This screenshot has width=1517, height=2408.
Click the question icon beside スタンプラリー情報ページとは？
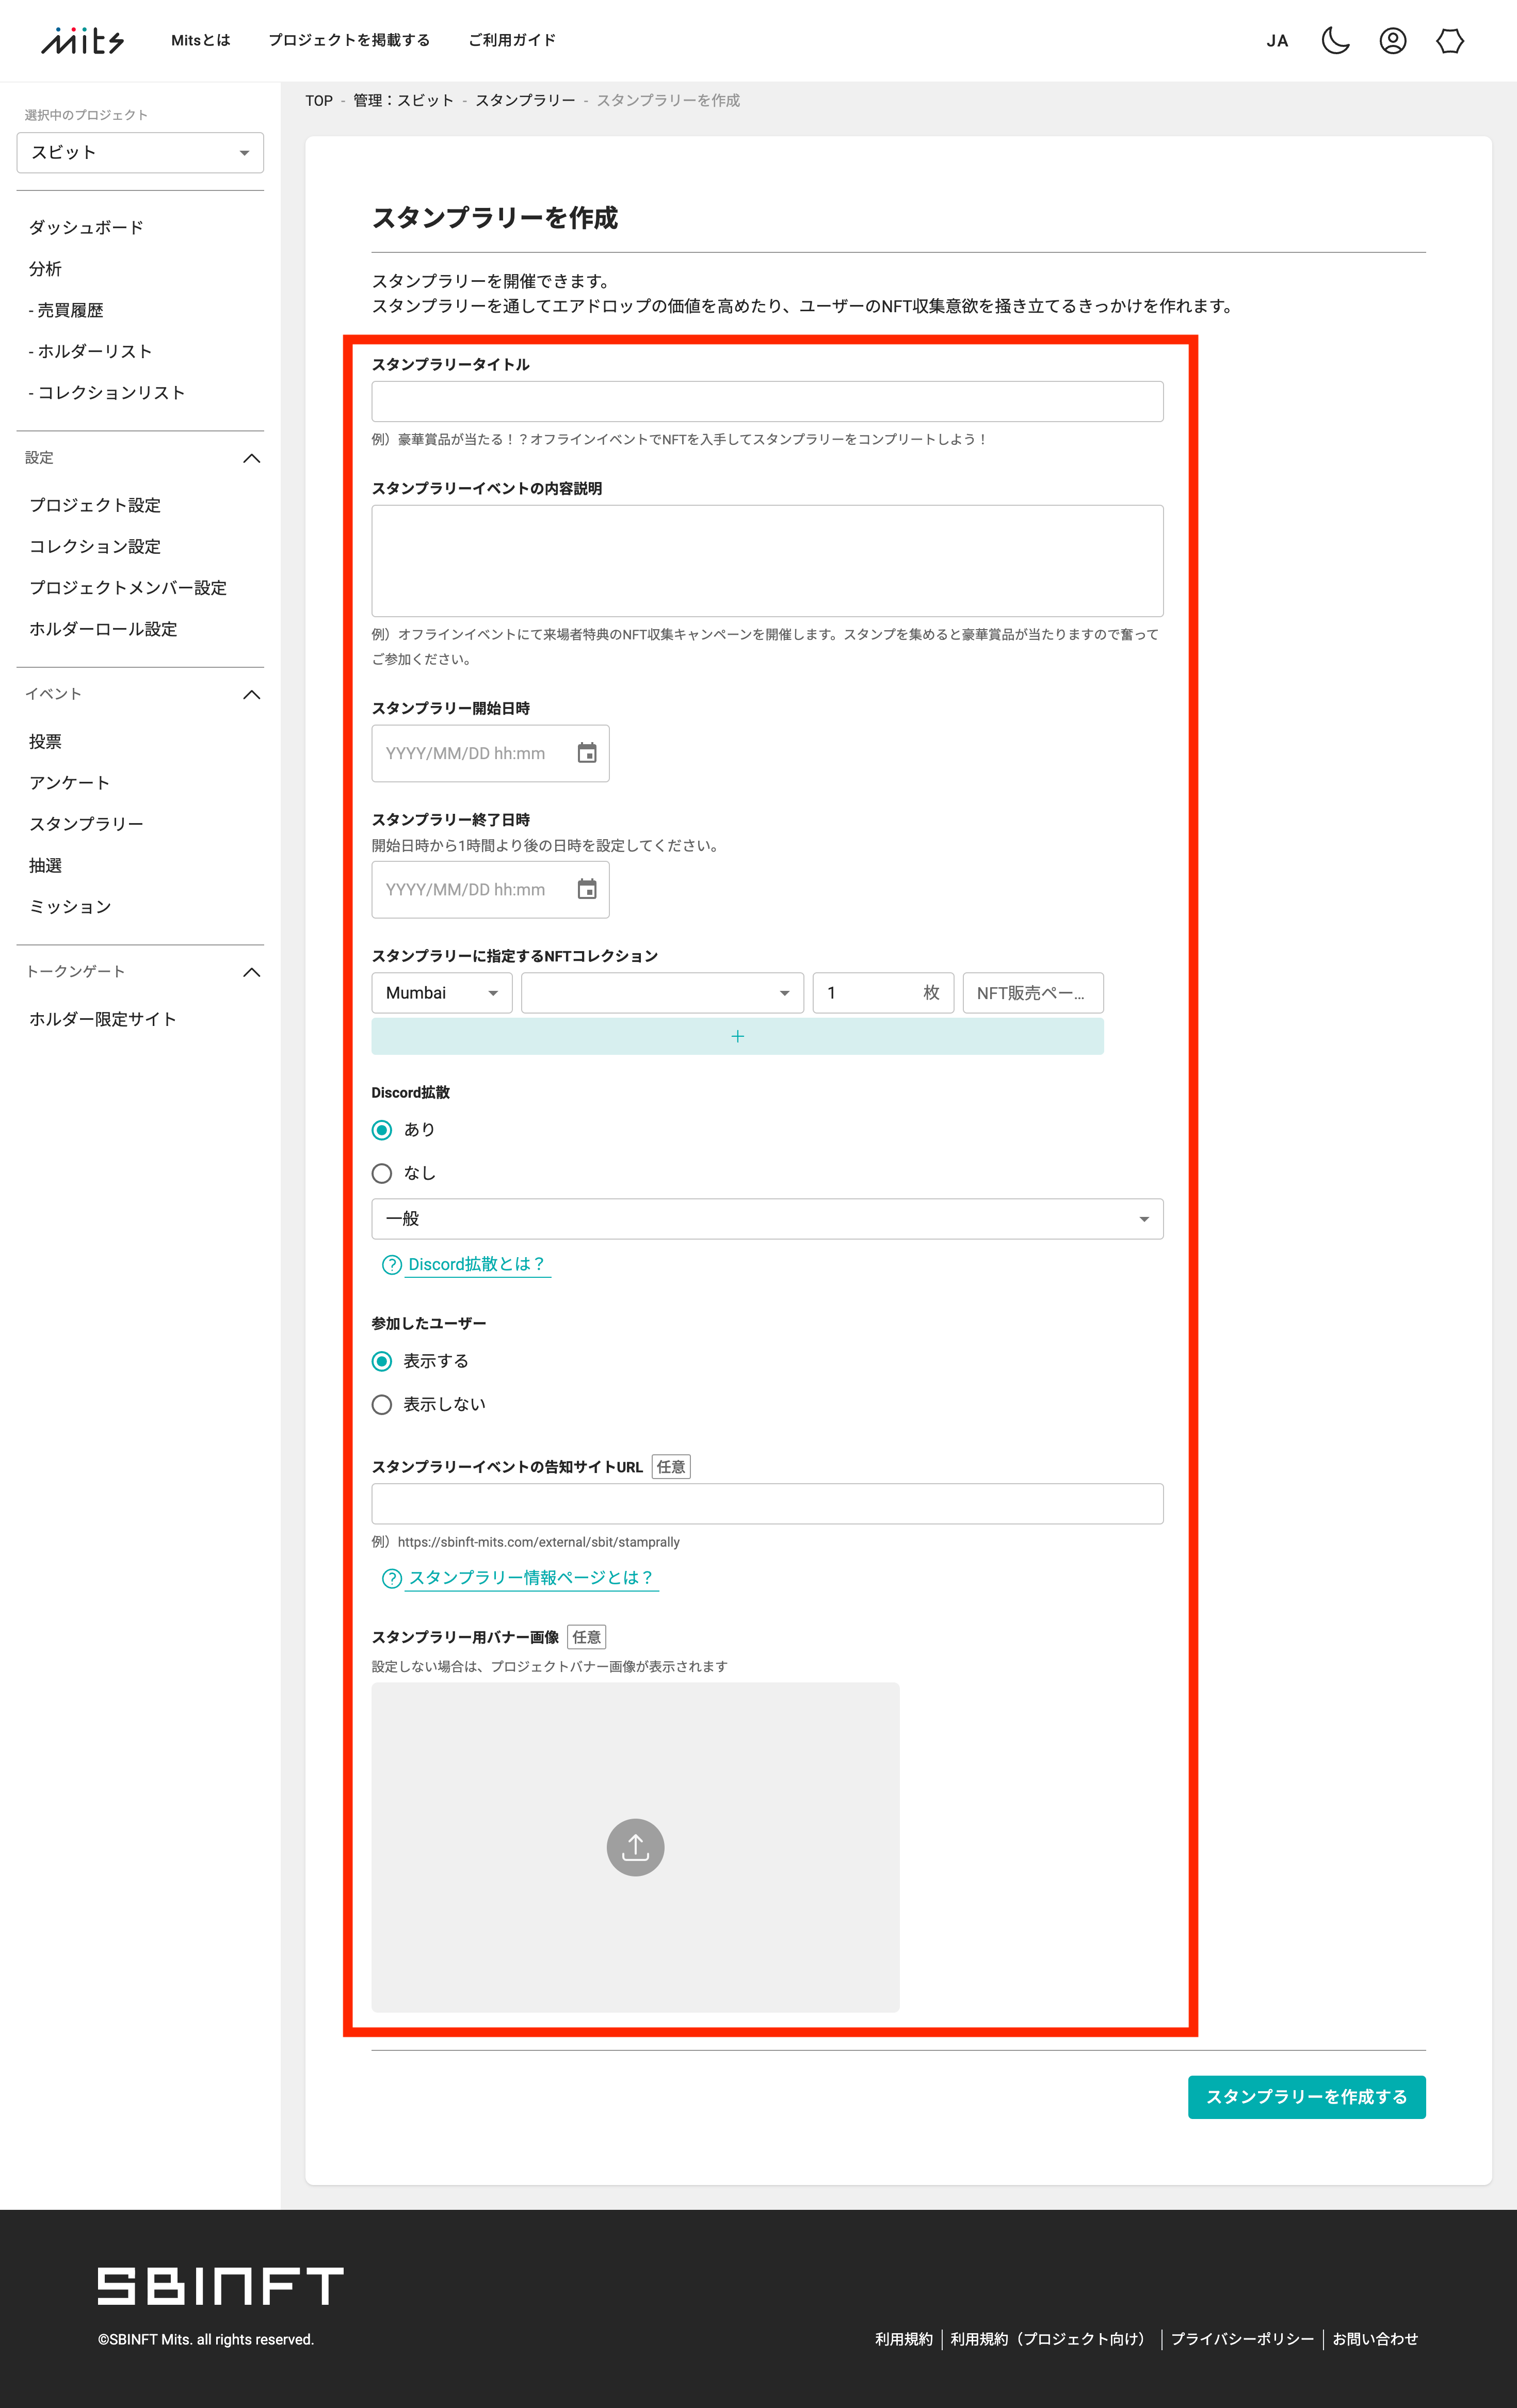[x=392, y=1578]
